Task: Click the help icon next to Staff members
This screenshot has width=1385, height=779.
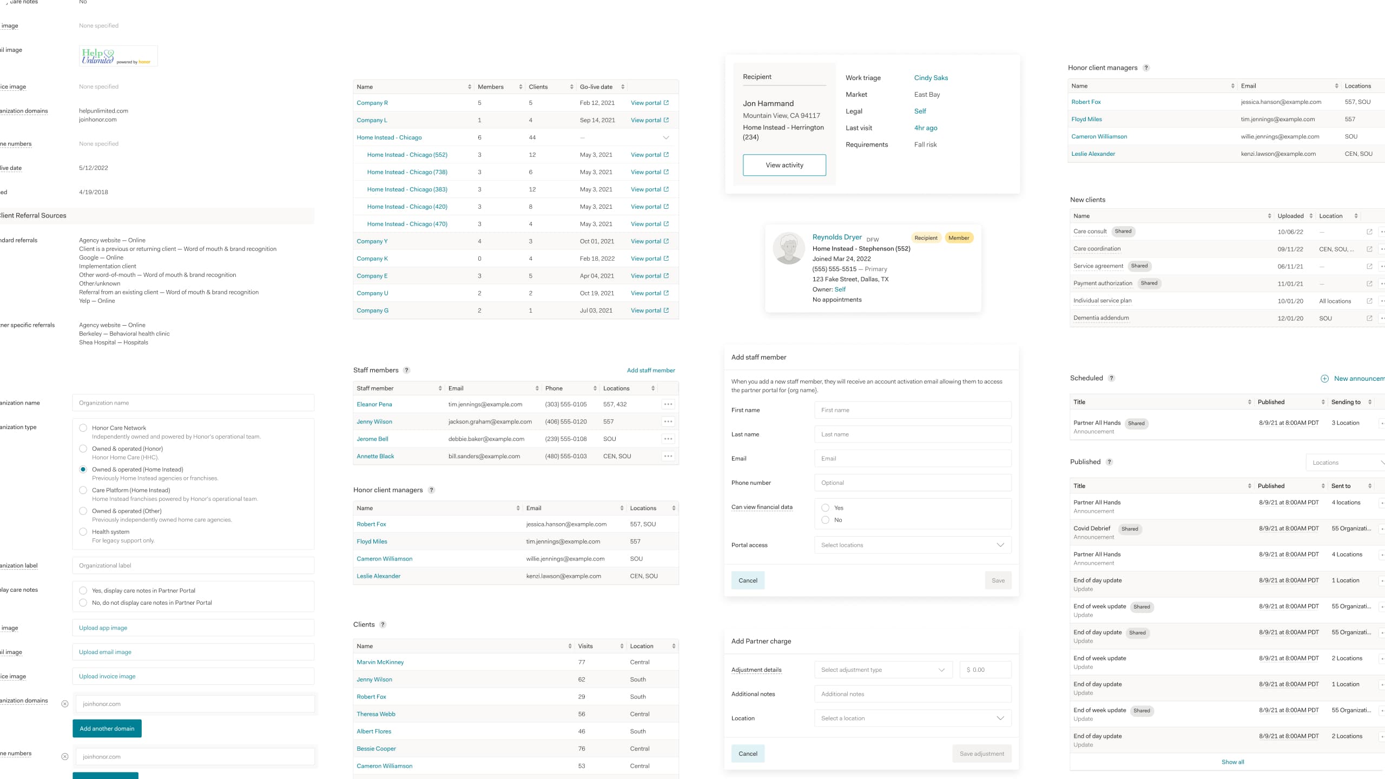Action: (406, 370)
